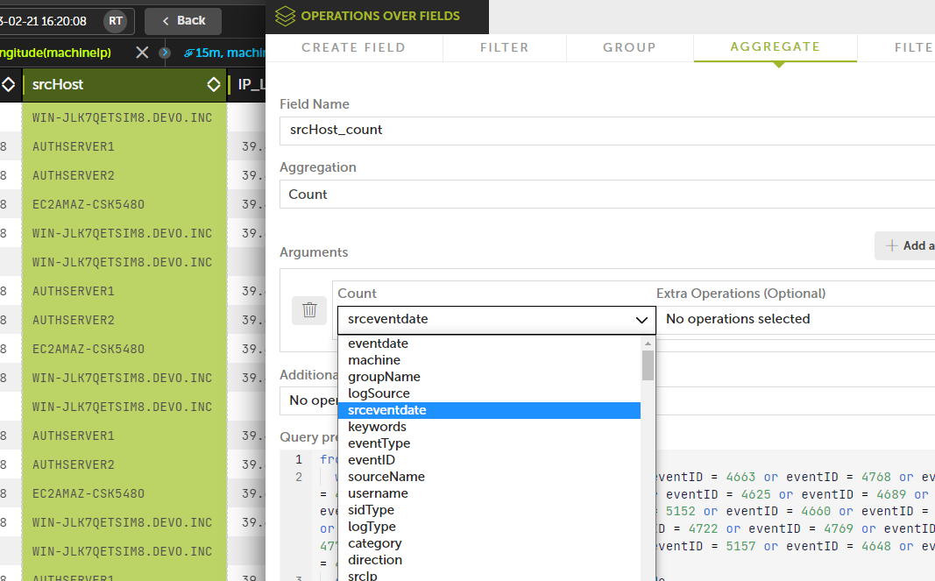Choose eventType from the field list
Viewport: 935px width, 581px height.
point(489,443)
